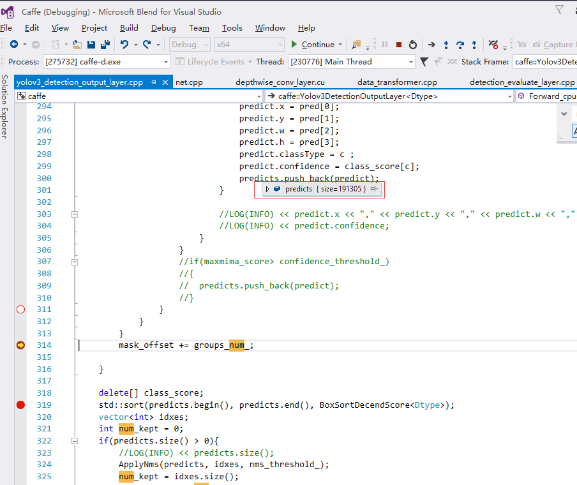Open the Process dropdown showing caffe-d.exe

106,62
